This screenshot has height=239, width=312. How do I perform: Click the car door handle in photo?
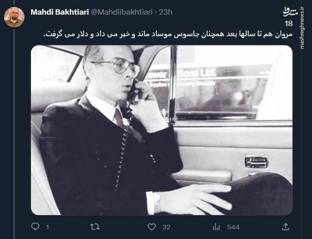(x=256, y=162)
